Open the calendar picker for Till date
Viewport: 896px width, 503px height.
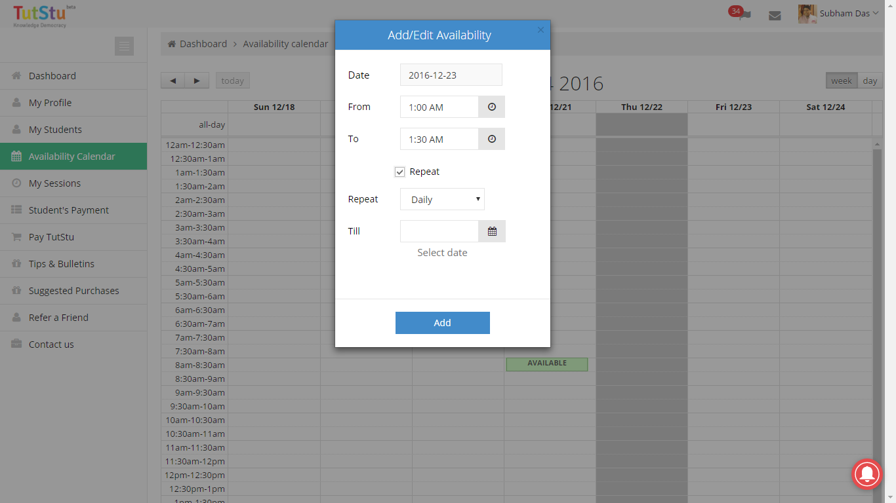pyautogui.click(x=492, y=231)
